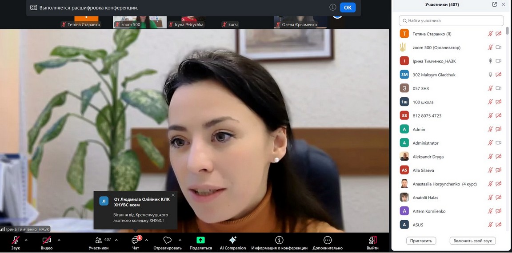
Task: Open the Поделиться screen share icon
Action: click(x=200, y=240)
